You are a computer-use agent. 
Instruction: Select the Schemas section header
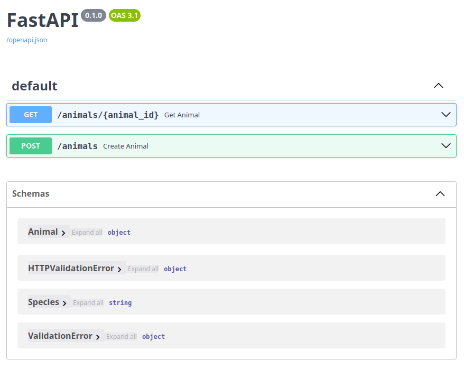[x=31, y=193]
